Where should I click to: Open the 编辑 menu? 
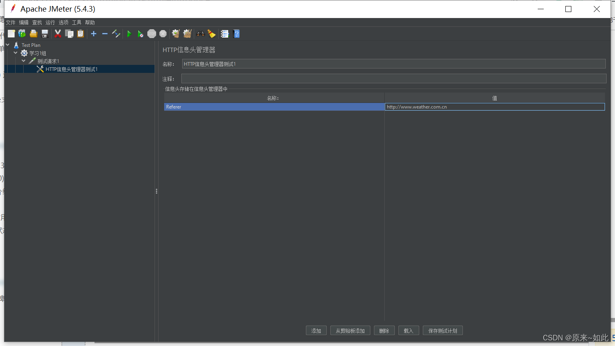[24, 22]
